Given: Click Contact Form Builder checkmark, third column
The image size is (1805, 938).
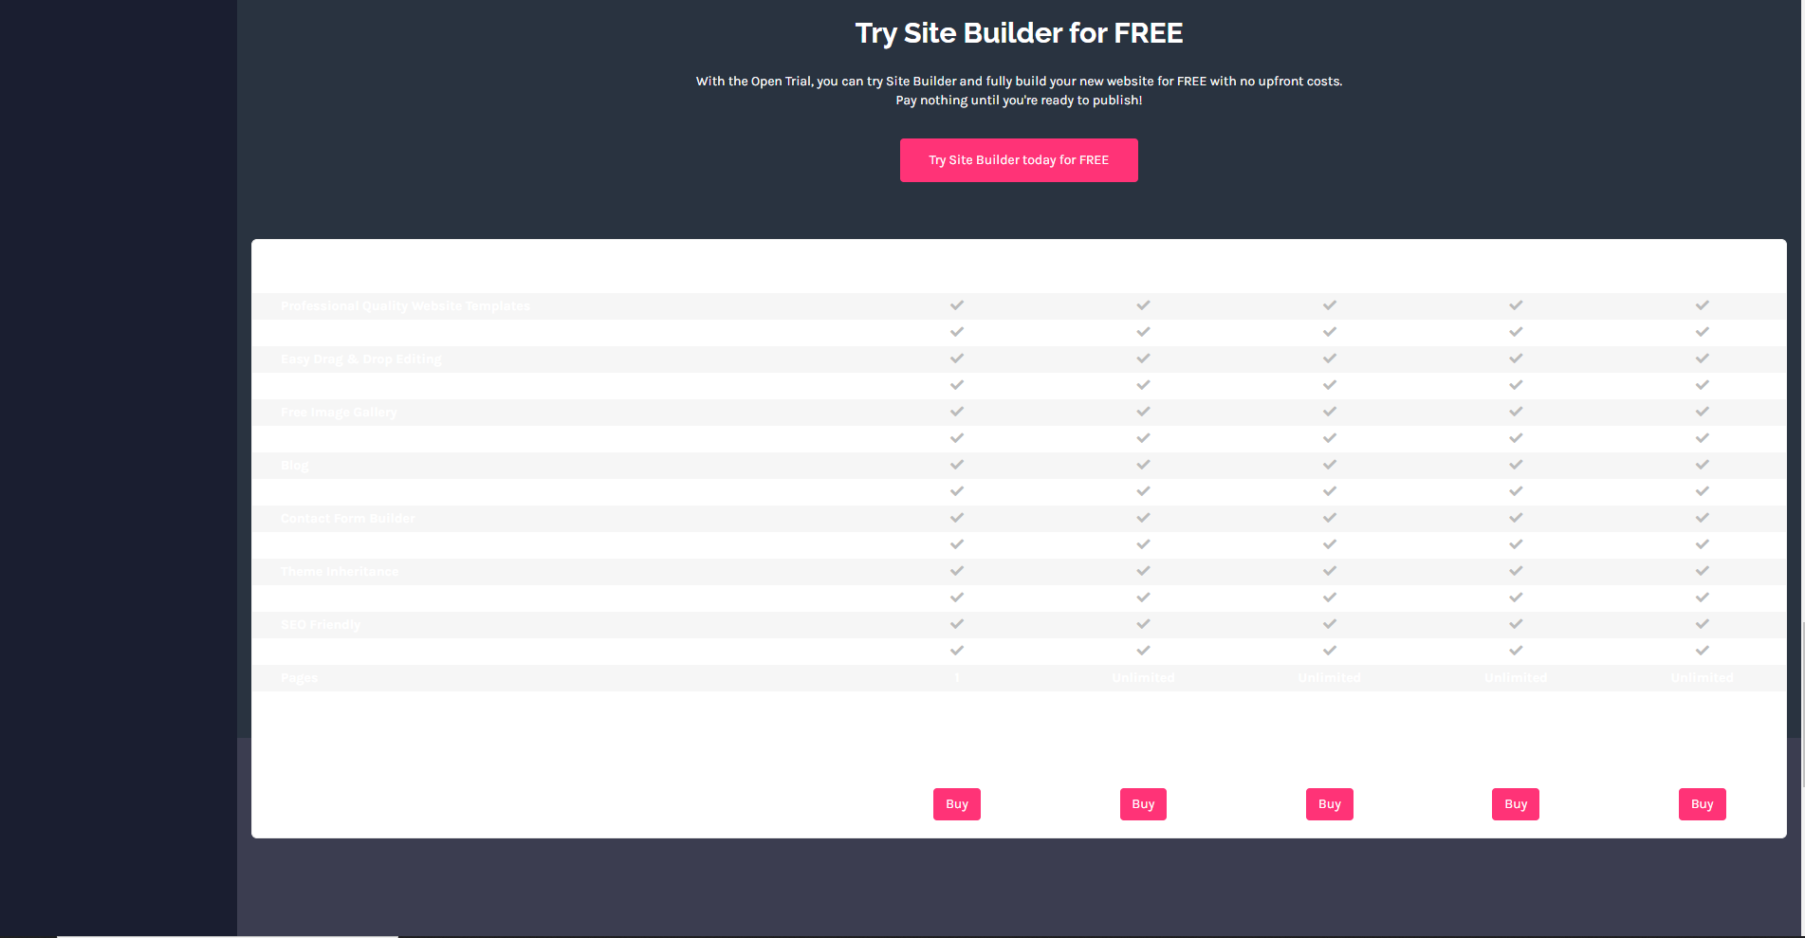Looking at the screenshot, I should click(x=1330, y=518).
